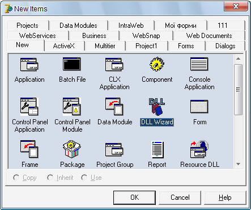Viewport: 251px width, 210px height.
Task: Open the Data Modules tab
Action: (x=78, y=26)
